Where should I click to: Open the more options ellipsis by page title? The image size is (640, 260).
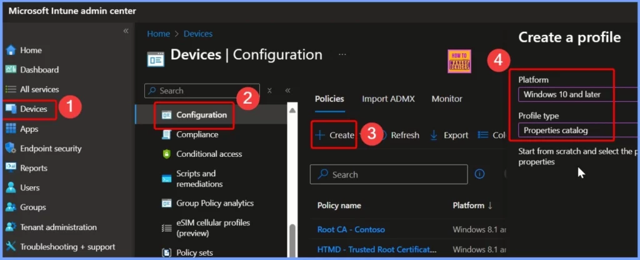pos(342,54)
